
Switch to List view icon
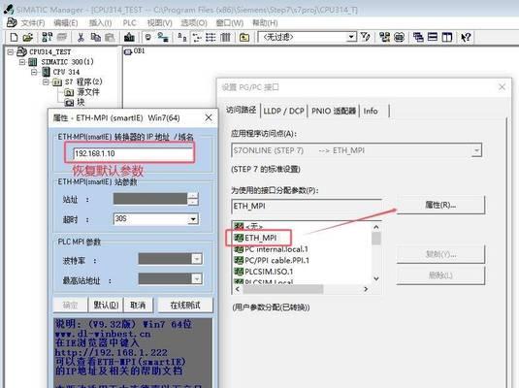click(x=211, y=37)
